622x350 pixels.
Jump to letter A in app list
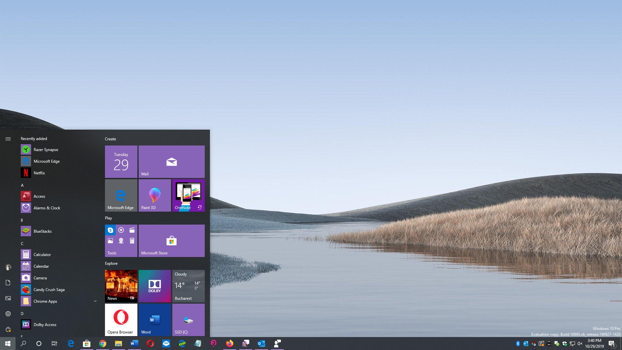click(x=22, y=185)
